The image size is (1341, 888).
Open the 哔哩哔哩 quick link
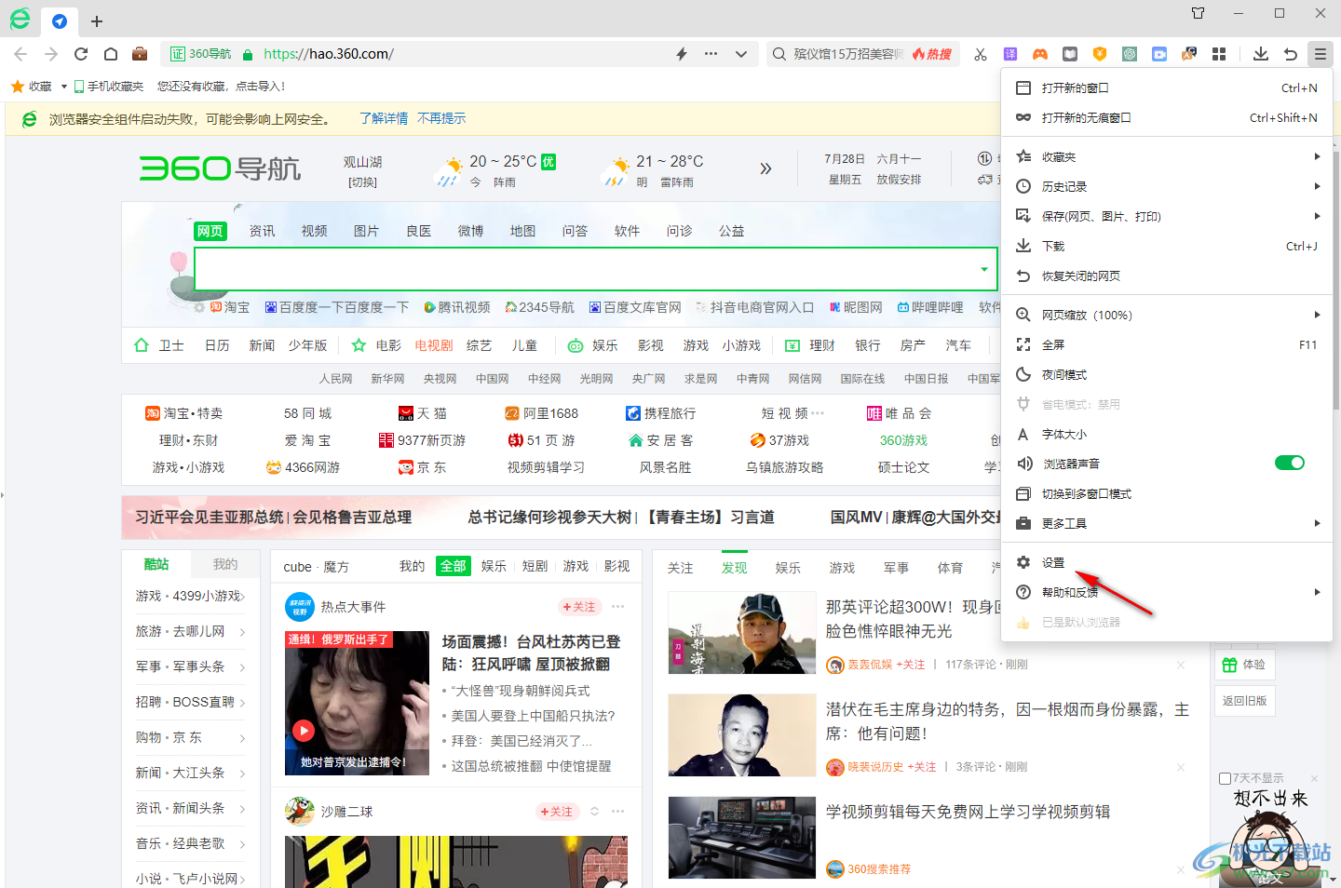930,307
